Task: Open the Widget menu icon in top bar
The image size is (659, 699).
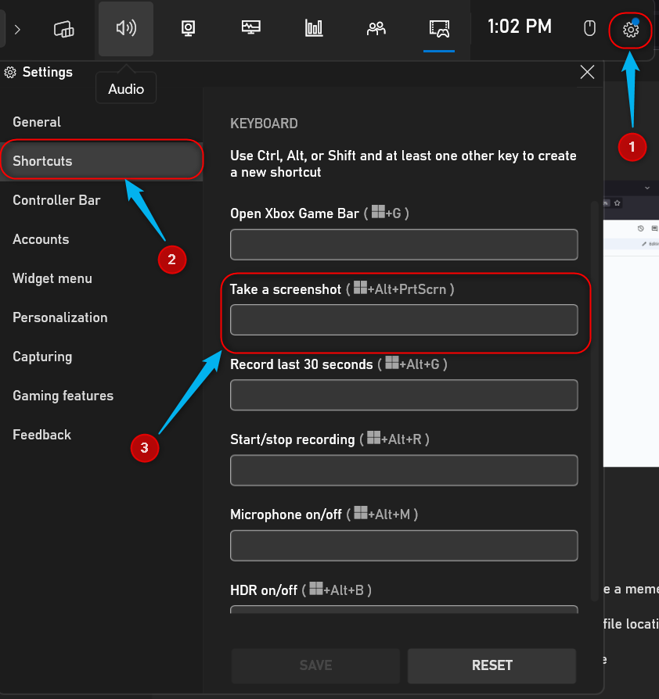Action: pyautogui.click(x=64, y=29)
